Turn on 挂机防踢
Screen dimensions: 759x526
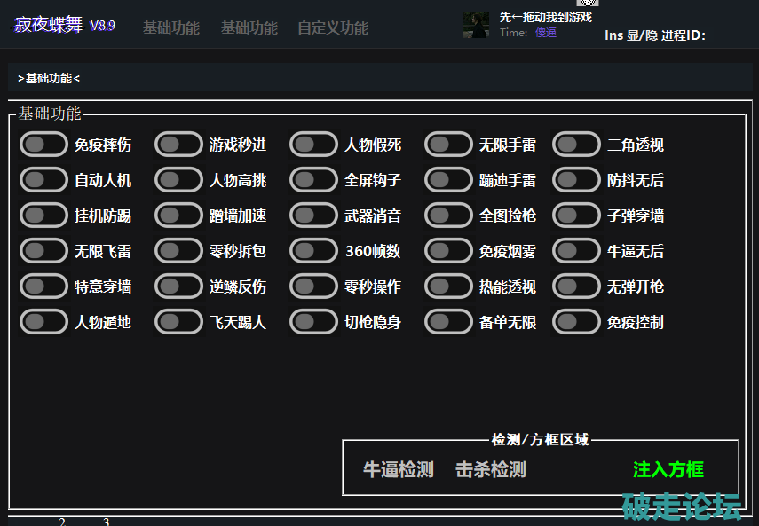click(x=43, y=216)
